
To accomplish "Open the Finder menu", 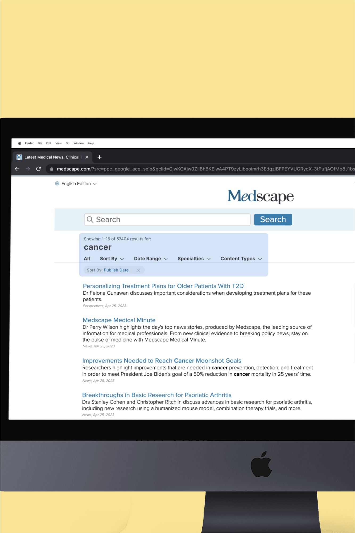I will point(29,143).
